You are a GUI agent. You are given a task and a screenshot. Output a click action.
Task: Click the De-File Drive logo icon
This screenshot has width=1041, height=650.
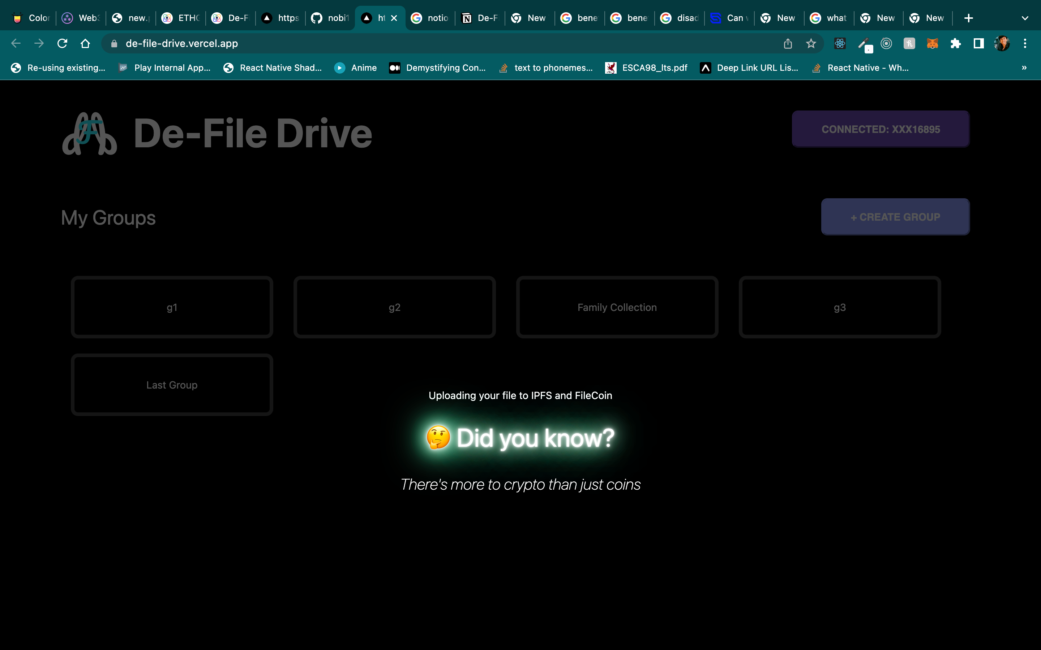[90, 134]
